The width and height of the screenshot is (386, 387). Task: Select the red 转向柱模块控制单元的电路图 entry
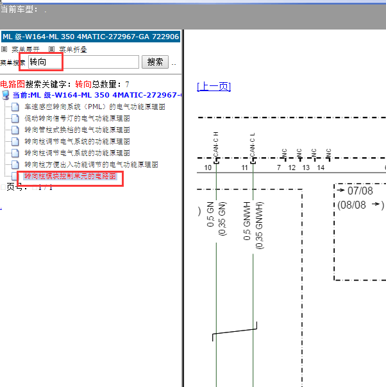point(70,176)
